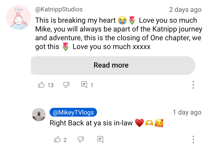
Task: Open the '1 day ago' timestamp link
Action: pyautogui.click(x=187, y=112)
